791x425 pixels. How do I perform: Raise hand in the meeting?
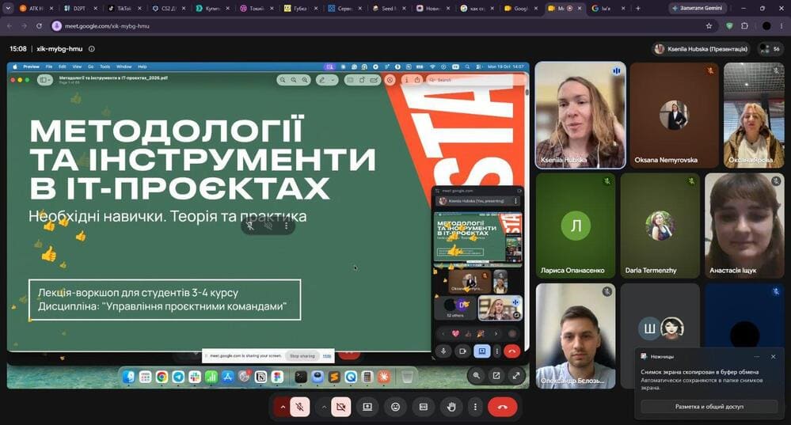(x=451, y=407)
